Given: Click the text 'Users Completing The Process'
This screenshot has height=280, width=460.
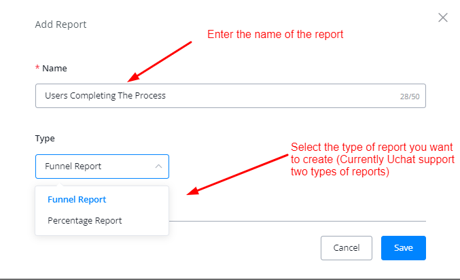Looking at the screenshot, I should coord(105,96).
